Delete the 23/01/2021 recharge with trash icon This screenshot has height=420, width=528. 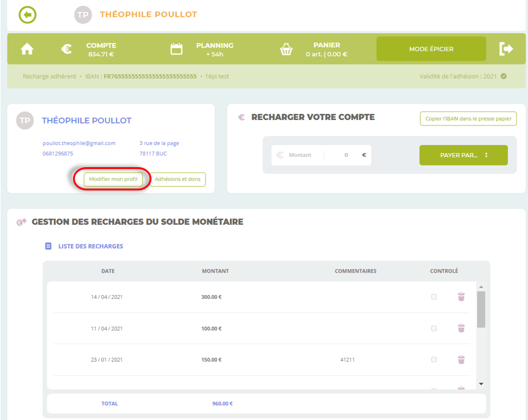[x=461, y=359]
